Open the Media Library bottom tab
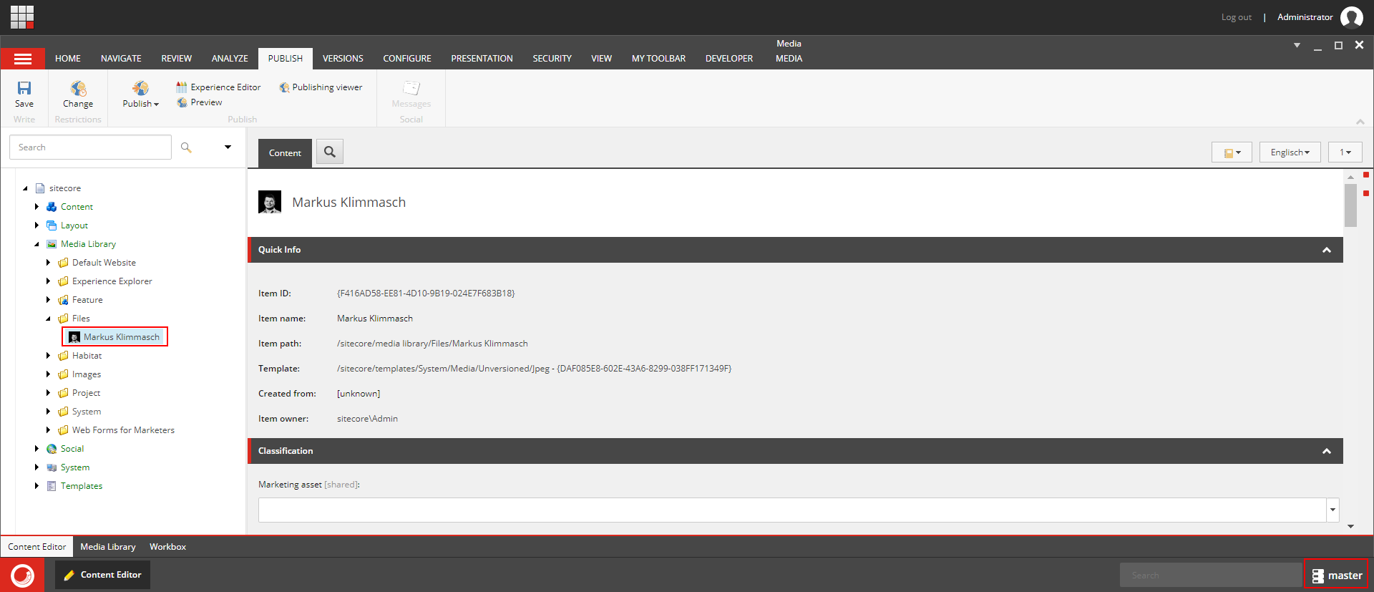 108,547
